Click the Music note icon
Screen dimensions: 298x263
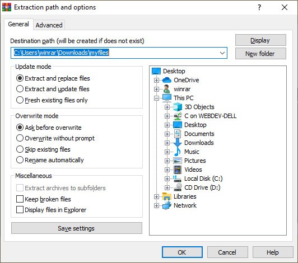[178, 152]
